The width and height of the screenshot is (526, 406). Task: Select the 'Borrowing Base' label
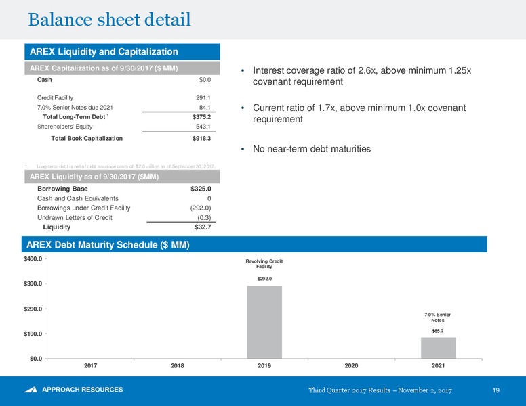point(62,189)
